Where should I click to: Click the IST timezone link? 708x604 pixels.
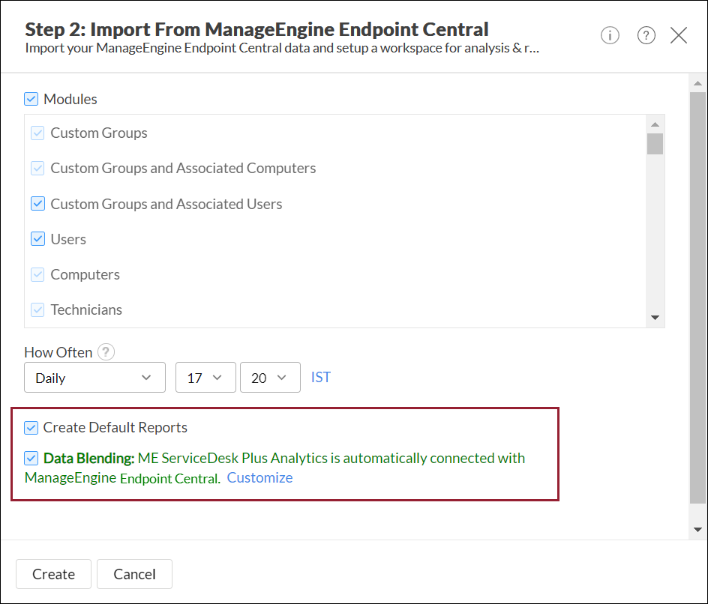pyautogui.click(x=321, y=377)
